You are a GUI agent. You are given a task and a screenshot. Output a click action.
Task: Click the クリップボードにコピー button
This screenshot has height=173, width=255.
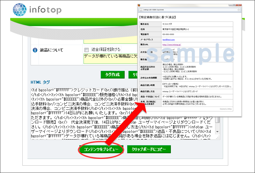149,149
